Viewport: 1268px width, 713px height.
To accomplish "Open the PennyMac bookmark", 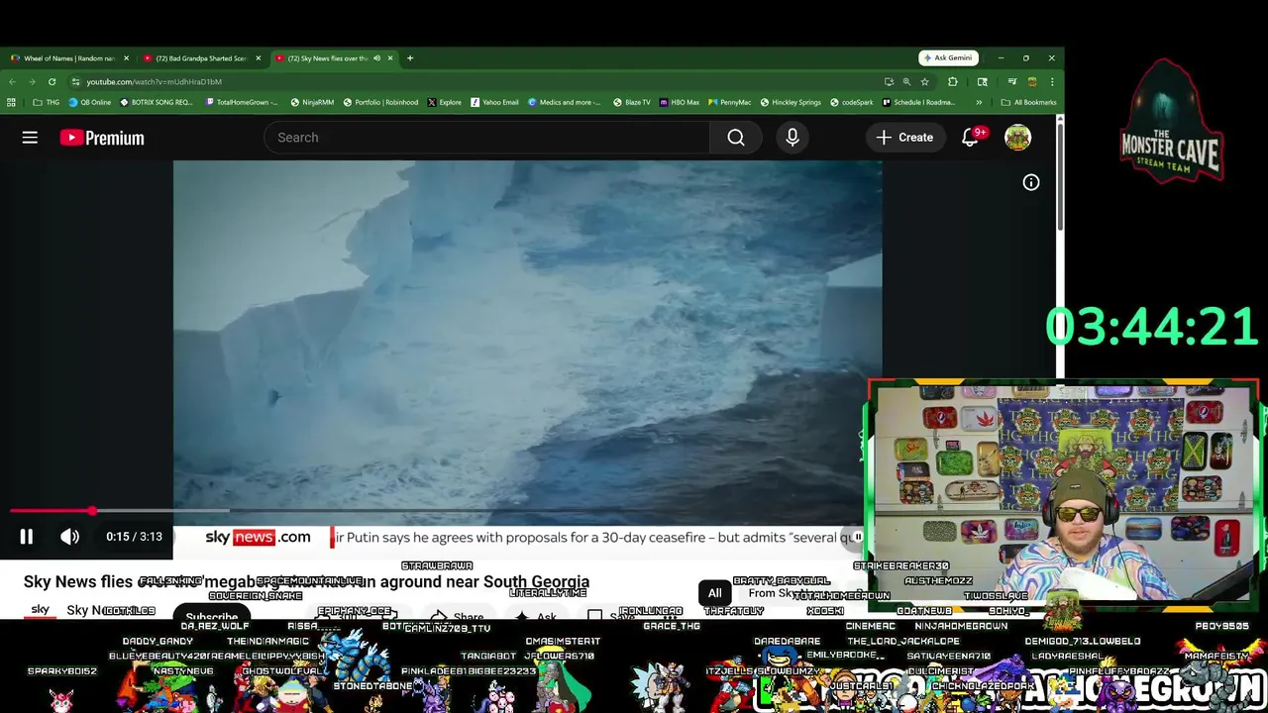I will tap(729, 102).
